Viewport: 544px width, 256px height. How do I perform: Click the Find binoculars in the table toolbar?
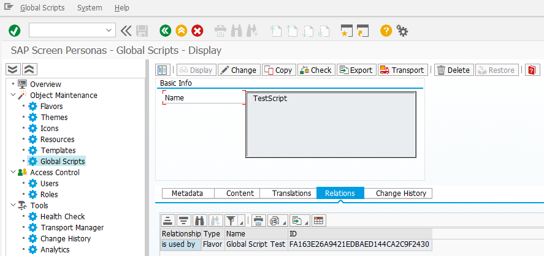click(x=199, y=220)
